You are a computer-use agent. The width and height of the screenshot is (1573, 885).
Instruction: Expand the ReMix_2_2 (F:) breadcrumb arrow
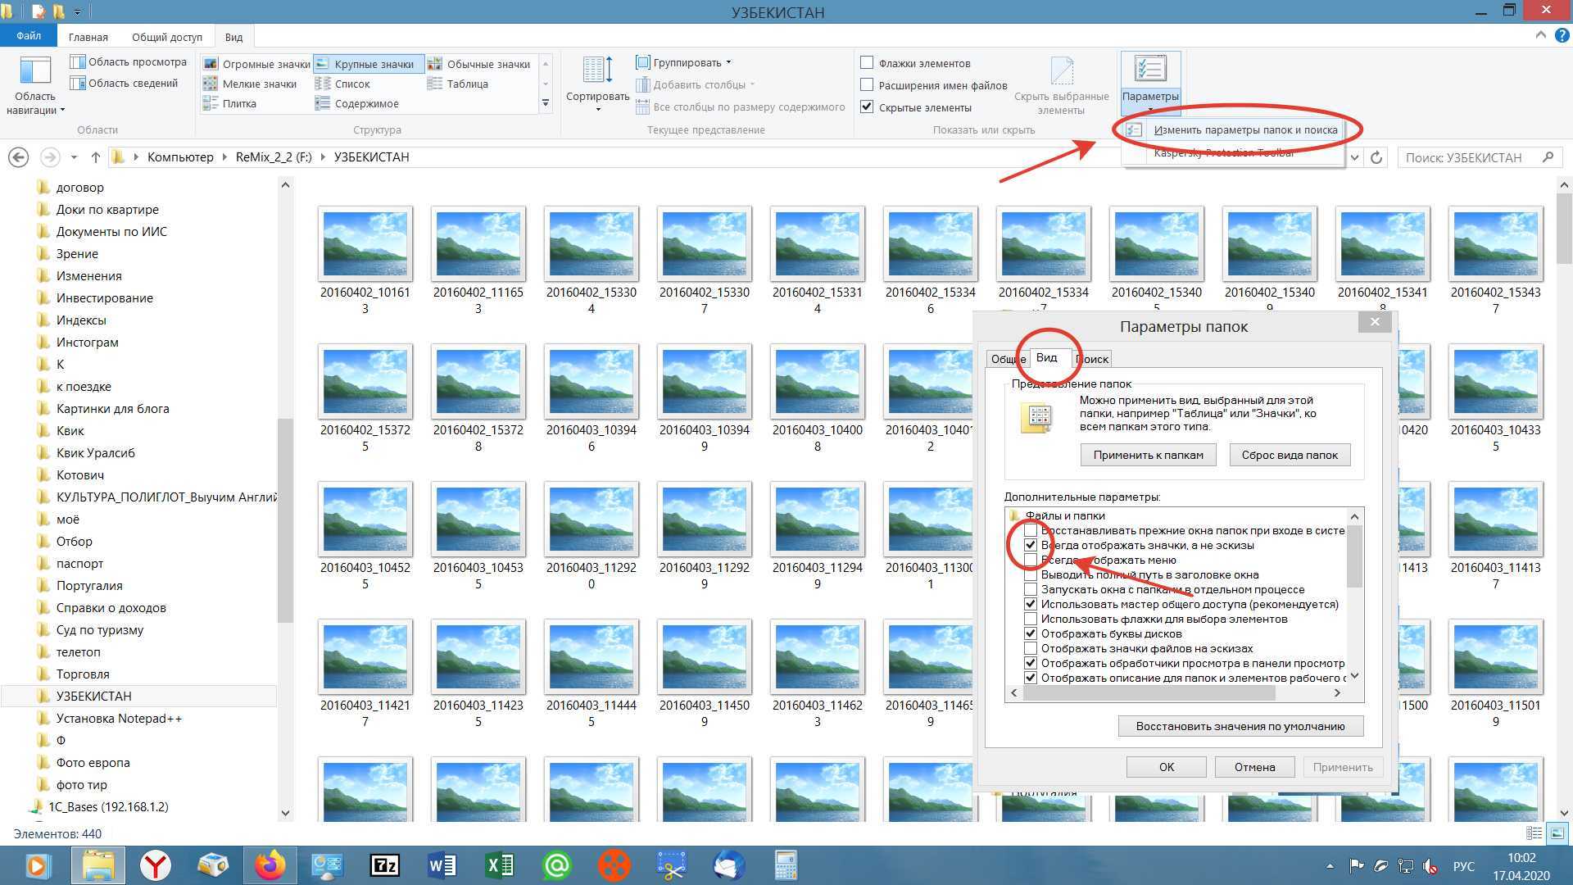click(x=323, y=157)
